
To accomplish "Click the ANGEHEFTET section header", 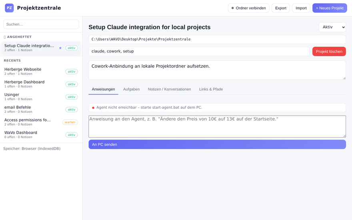I will 19,37.
